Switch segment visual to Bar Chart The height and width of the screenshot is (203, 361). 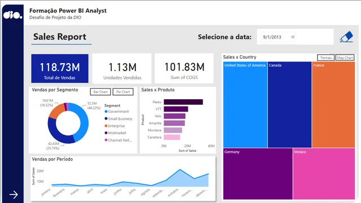click(100, 92)
